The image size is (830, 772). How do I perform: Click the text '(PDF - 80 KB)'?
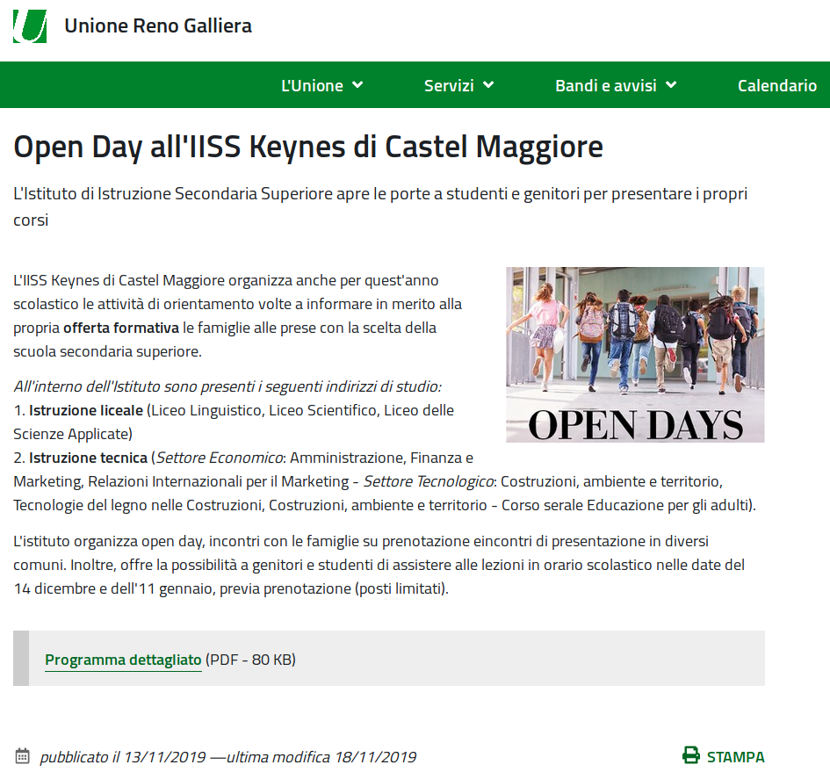click(x=250, y=660)
